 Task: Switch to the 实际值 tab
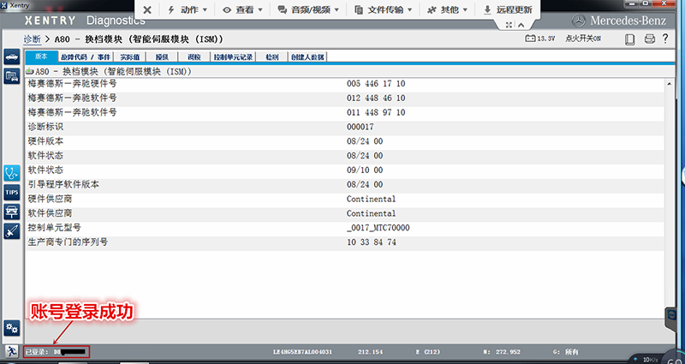(130, 57)
